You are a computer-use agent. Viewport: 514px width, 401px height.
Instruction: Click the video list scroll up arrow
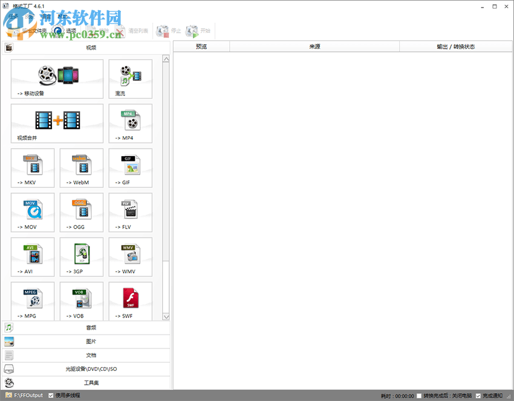[x=166, y=59]
